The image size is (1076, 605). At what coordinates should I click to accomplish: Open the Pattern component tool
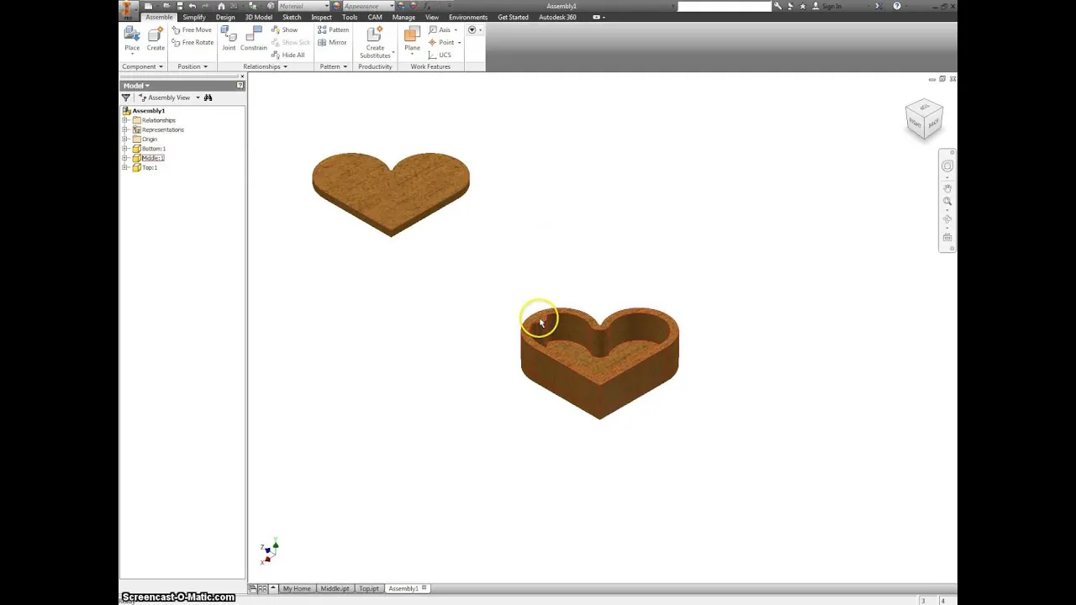click(x=333, y=30)
